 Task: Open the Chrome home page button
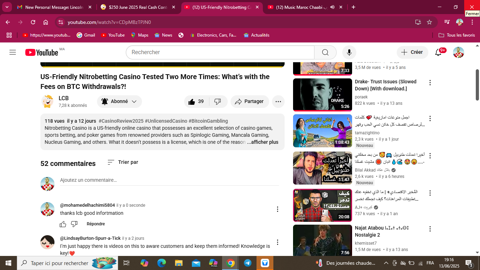(x=46, y=22)
